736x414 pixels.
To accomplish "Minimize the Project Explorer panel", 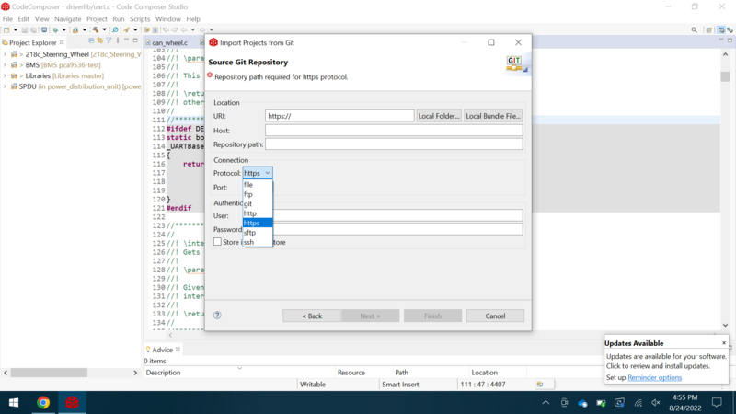I will (126, 40).
